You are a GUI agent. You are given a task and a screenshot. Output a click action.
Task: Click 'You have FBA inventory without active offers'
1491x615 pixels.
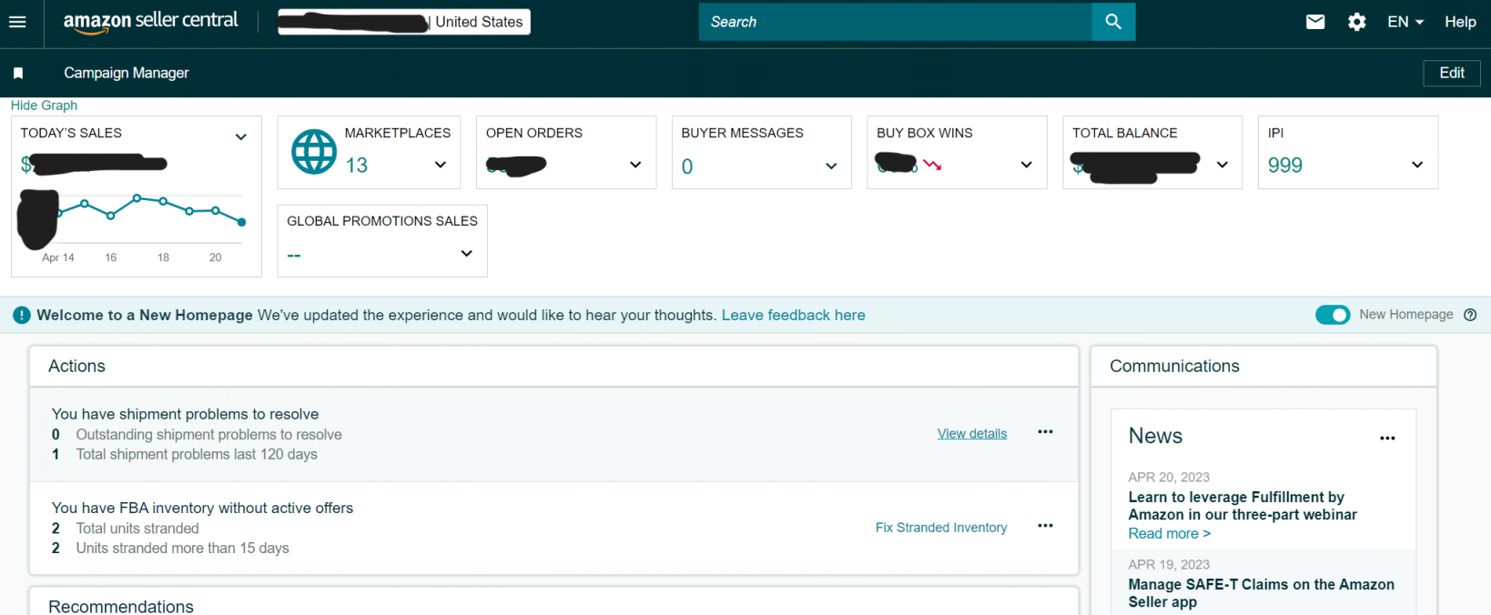tap(202, 508)
